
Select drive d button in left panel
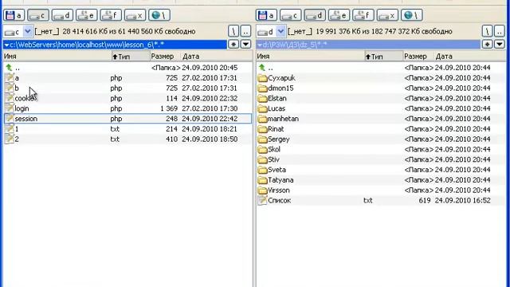(62, 15)
